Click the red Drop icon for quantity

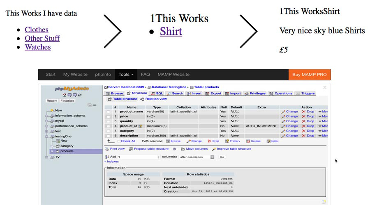308,121
